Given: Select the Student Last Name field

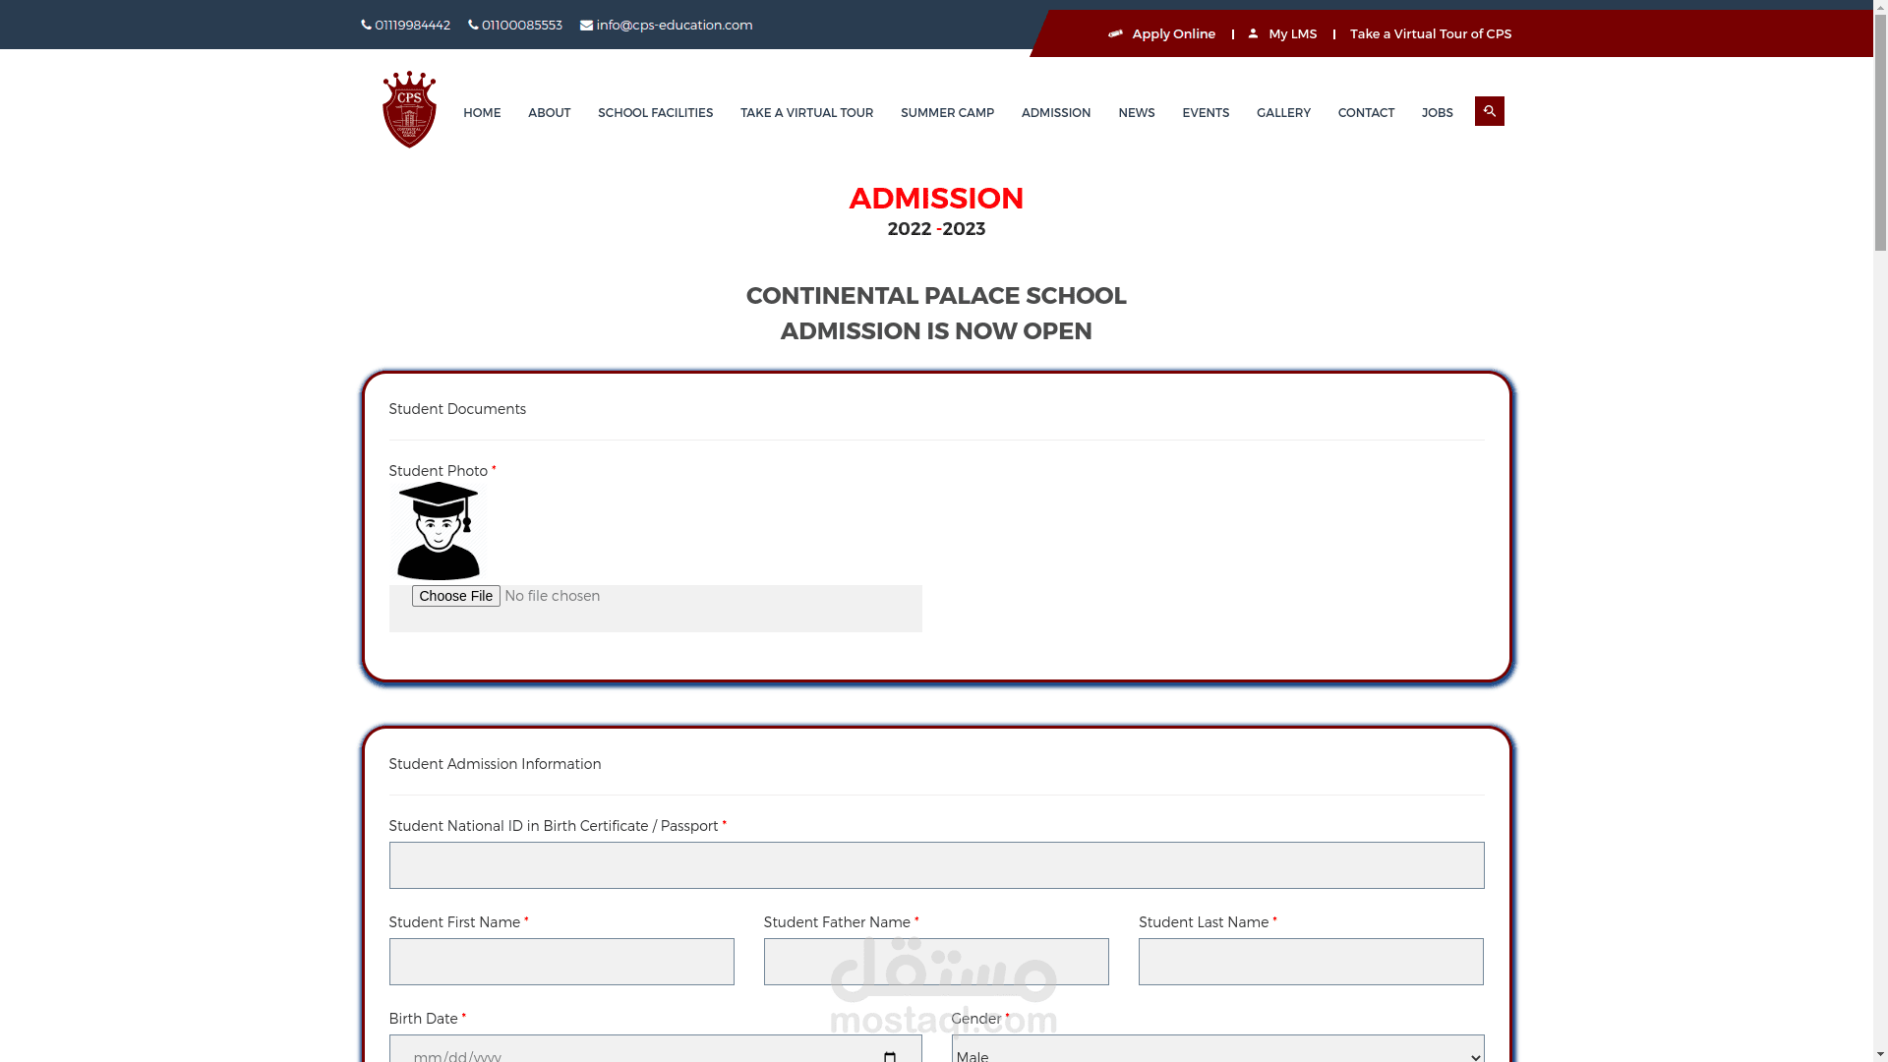Looking at the screenshot, I should coord(1311,962).
